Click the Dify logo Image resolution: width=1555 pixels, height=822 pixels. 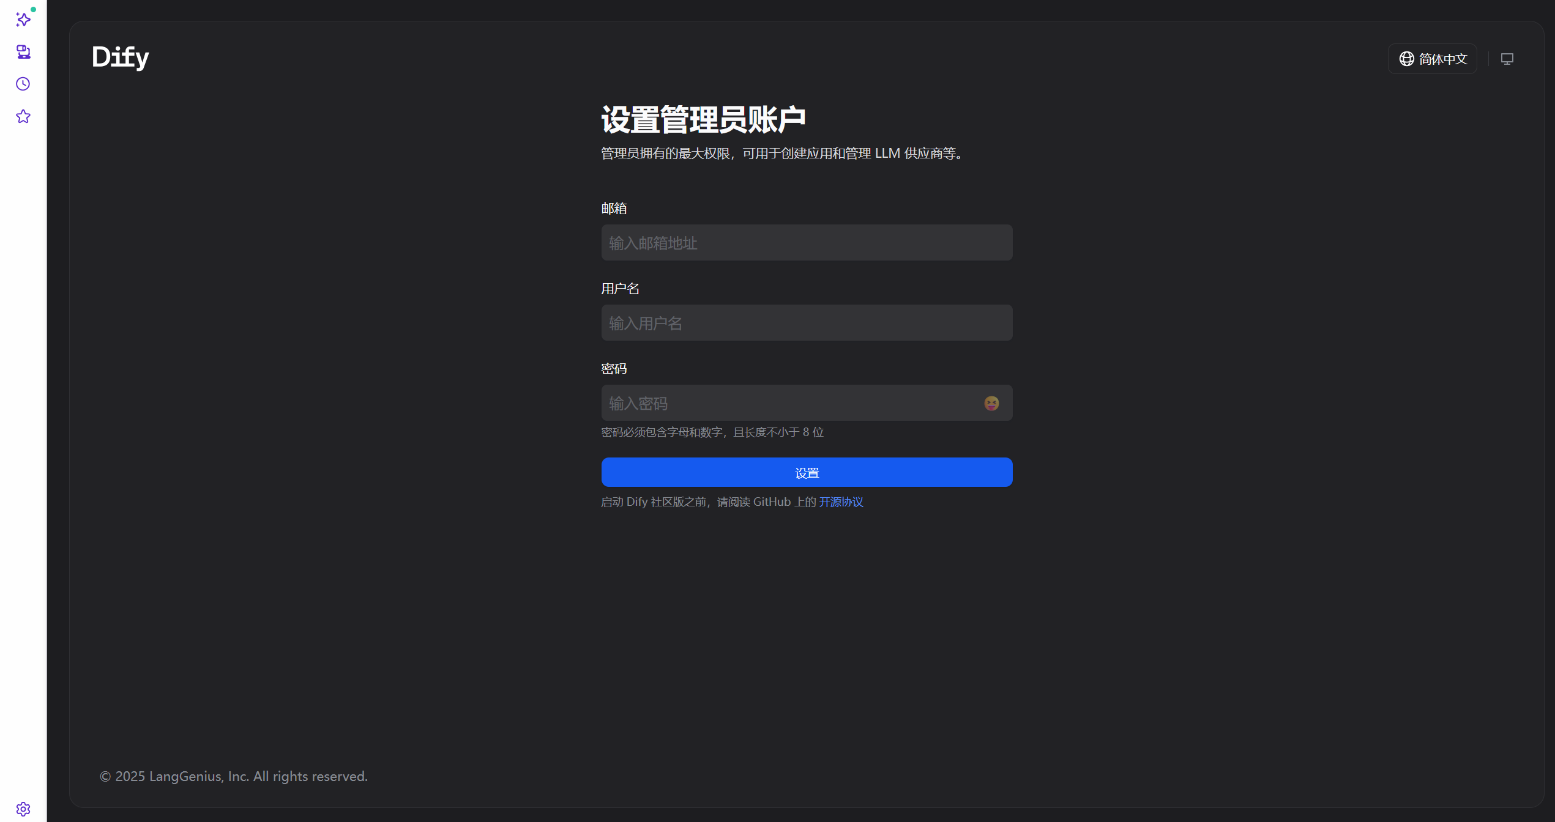121,57
